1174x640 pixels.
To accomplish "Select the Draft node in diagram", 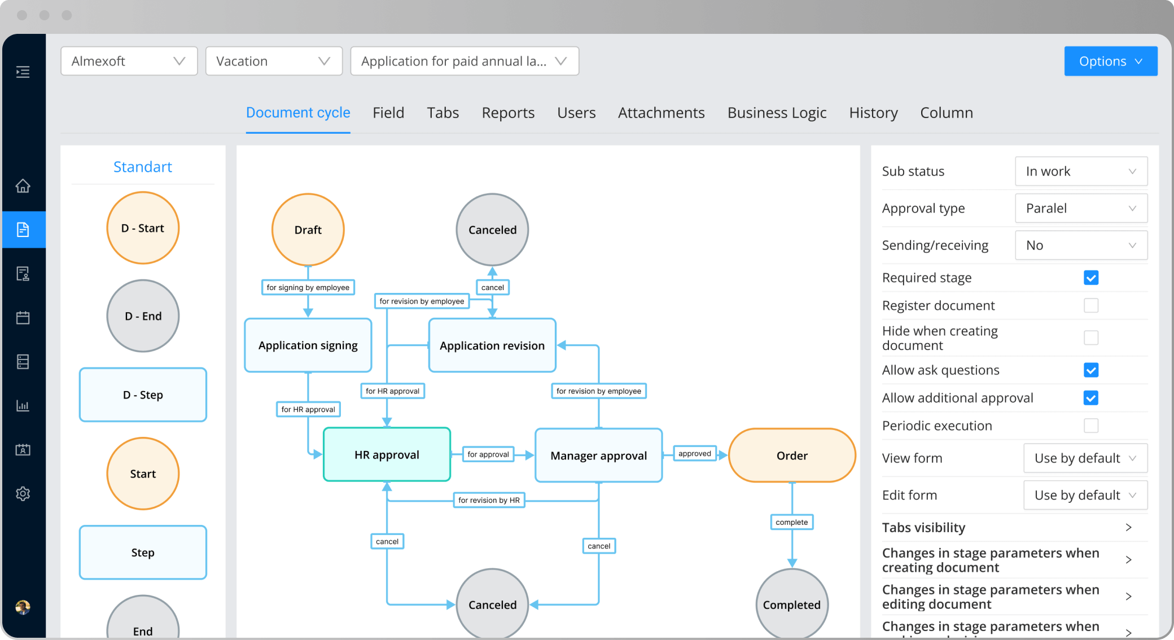I will point(308,230).
